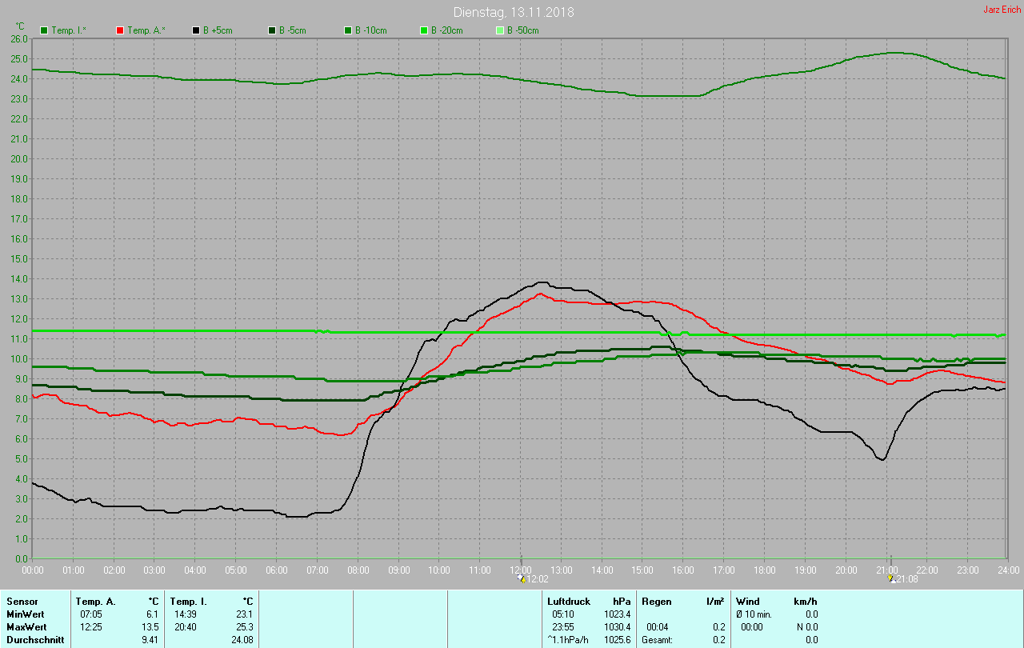Click the °C axis unit label

coord(20,26)
